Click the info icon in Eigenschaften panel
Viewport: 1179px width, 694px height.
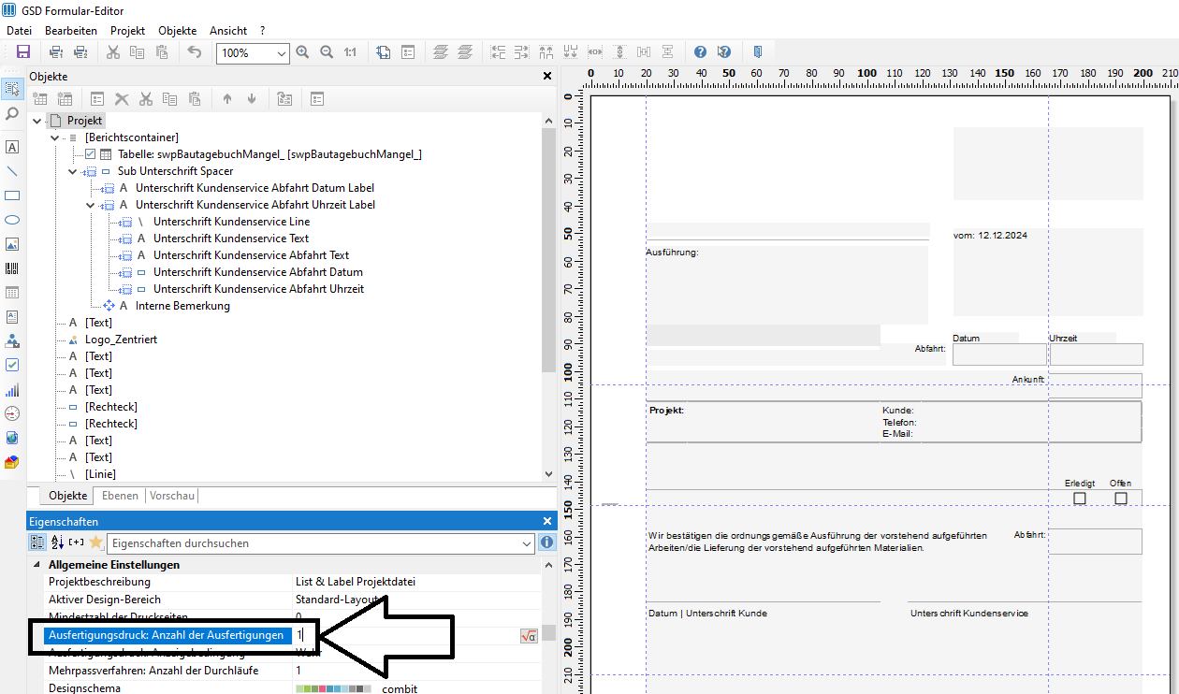coord(547,542)
